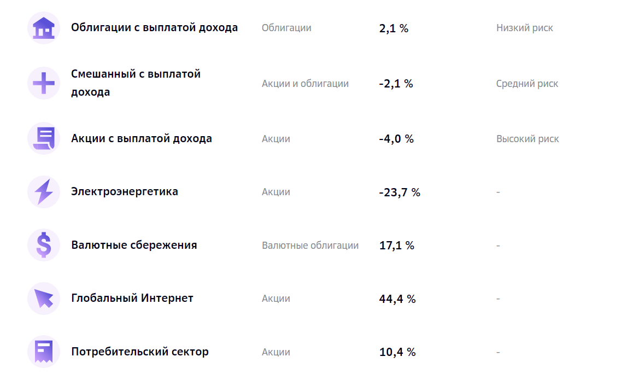Click the Низкий риск label
This screenshot has width=628, height=374.
coord(524,28)
